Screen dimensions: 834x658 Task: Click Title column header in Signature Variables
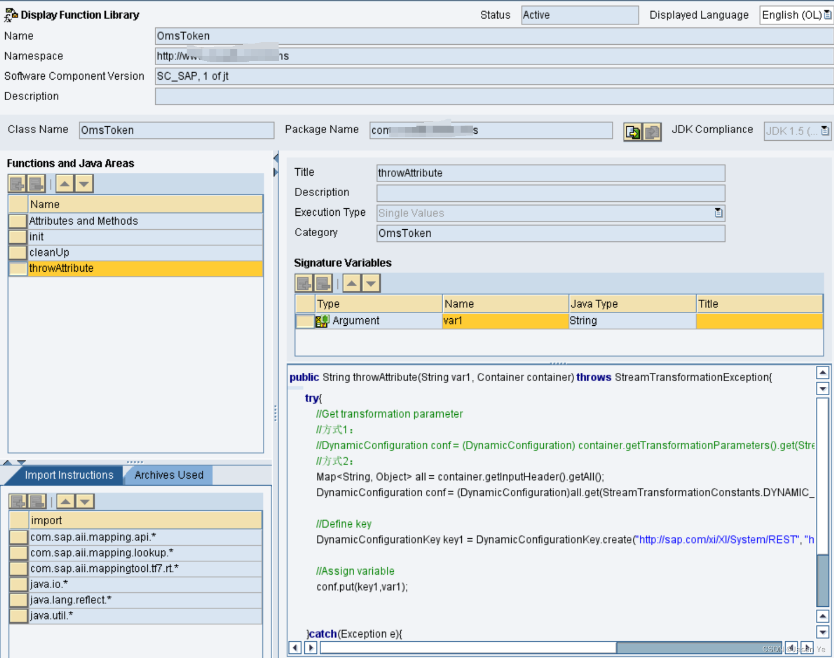click(x=760, y=304)
